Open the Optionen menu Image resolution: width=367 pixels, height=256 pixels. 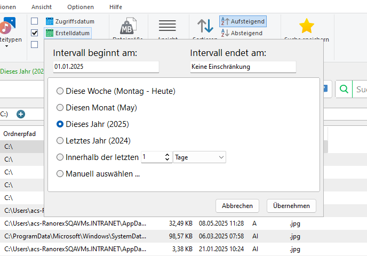(x=81, y=7)
